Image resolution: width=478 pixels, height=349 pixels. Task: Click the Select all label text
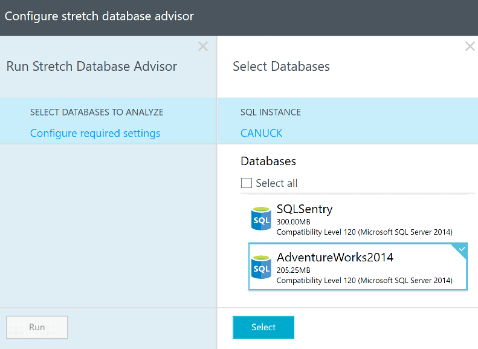click(x=277, y=183)
